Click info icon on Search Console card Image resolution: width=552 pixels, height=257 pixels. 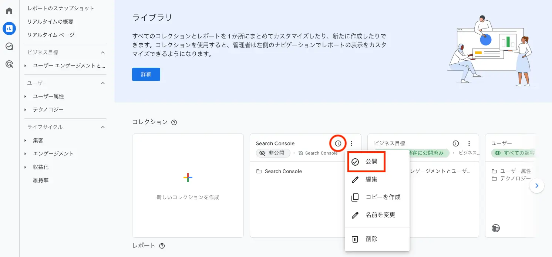pos(338,143)
